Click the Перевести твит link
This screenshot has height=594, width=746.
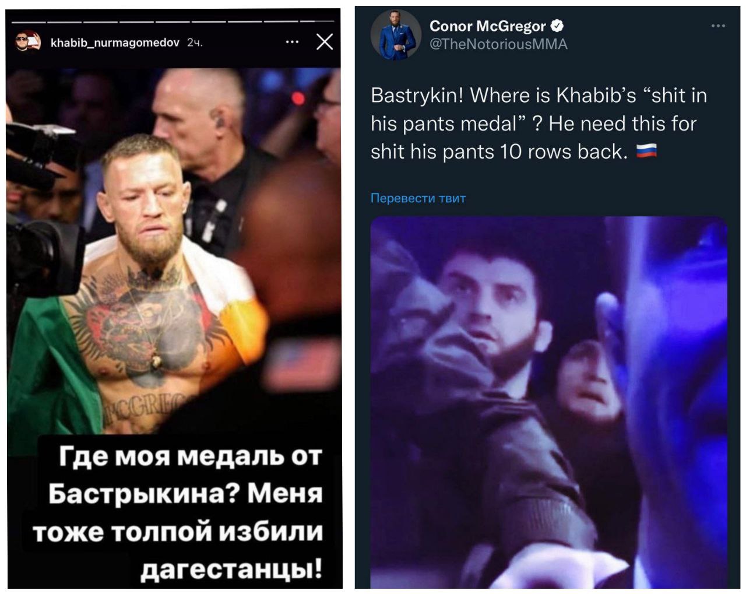418,198
